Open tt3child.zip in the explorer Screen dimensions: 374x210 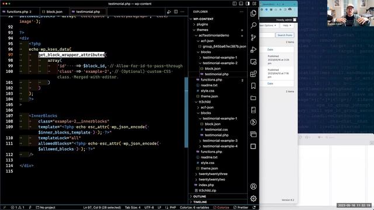click(207, 191)
